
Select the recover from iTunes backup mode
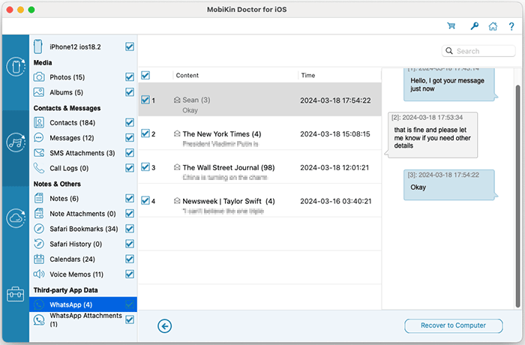[x=16, y=142]
